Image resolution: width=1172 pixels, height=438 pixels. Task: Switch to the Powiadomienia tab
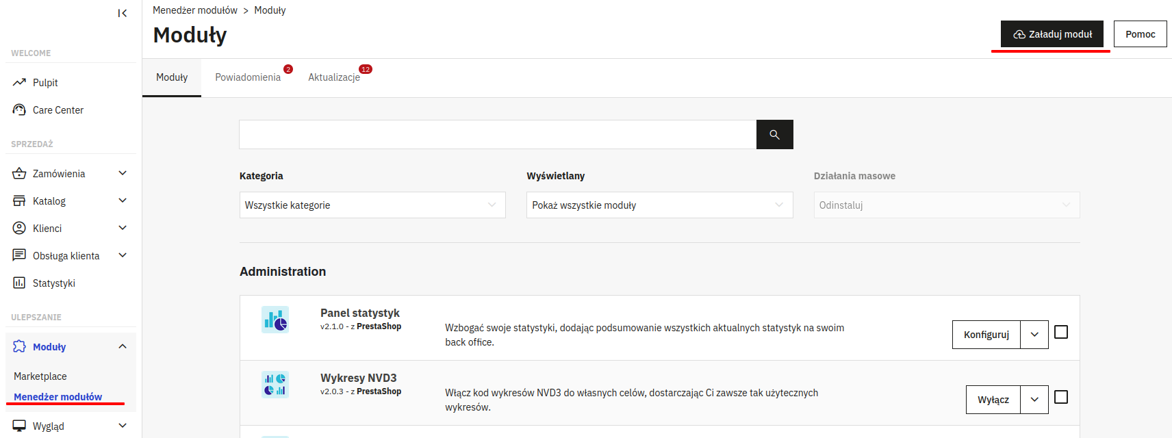[x=248, y=77]
